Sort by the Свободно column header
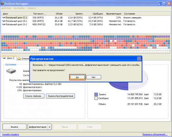Viewport: 172px width, 137px height. click(98, 14)
